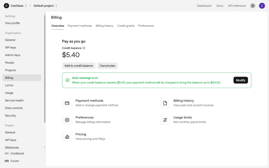Expand the CeeGlass organization switcher
Screen dimensions: 269x168
point(26,6)
